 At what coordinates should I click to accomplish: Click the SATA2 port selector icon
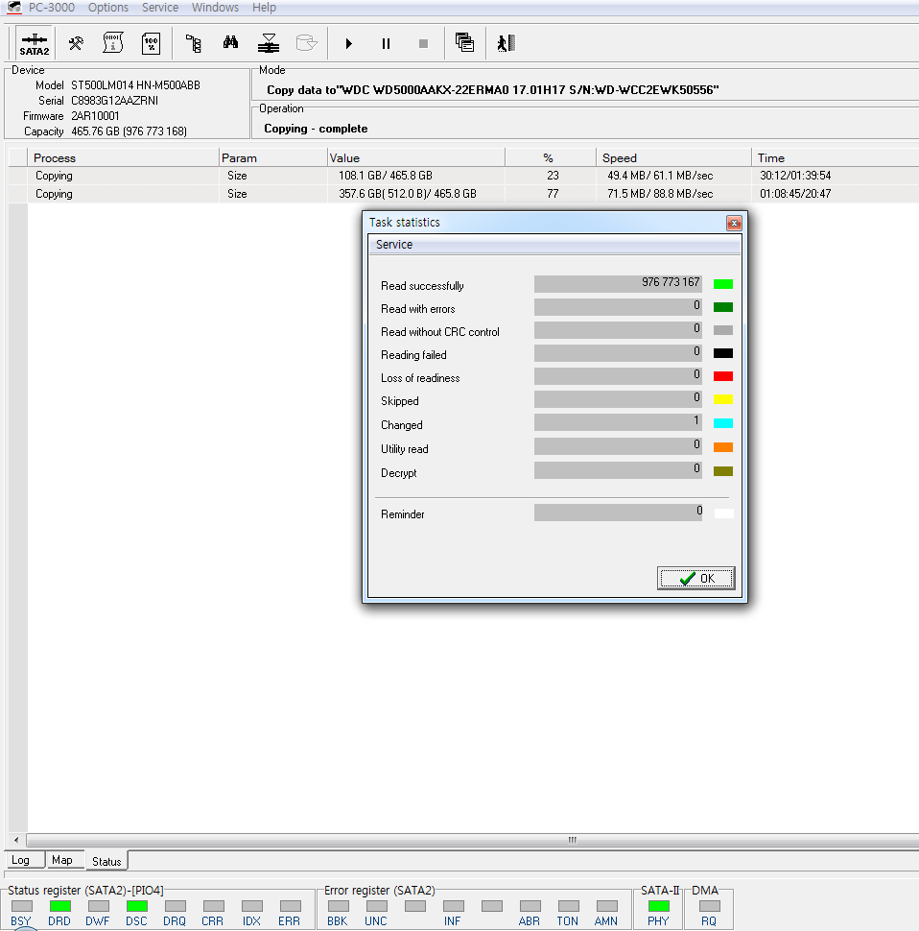point(35,43)
